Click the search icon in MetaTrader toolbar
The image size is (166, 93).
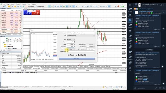coord(115,6)
